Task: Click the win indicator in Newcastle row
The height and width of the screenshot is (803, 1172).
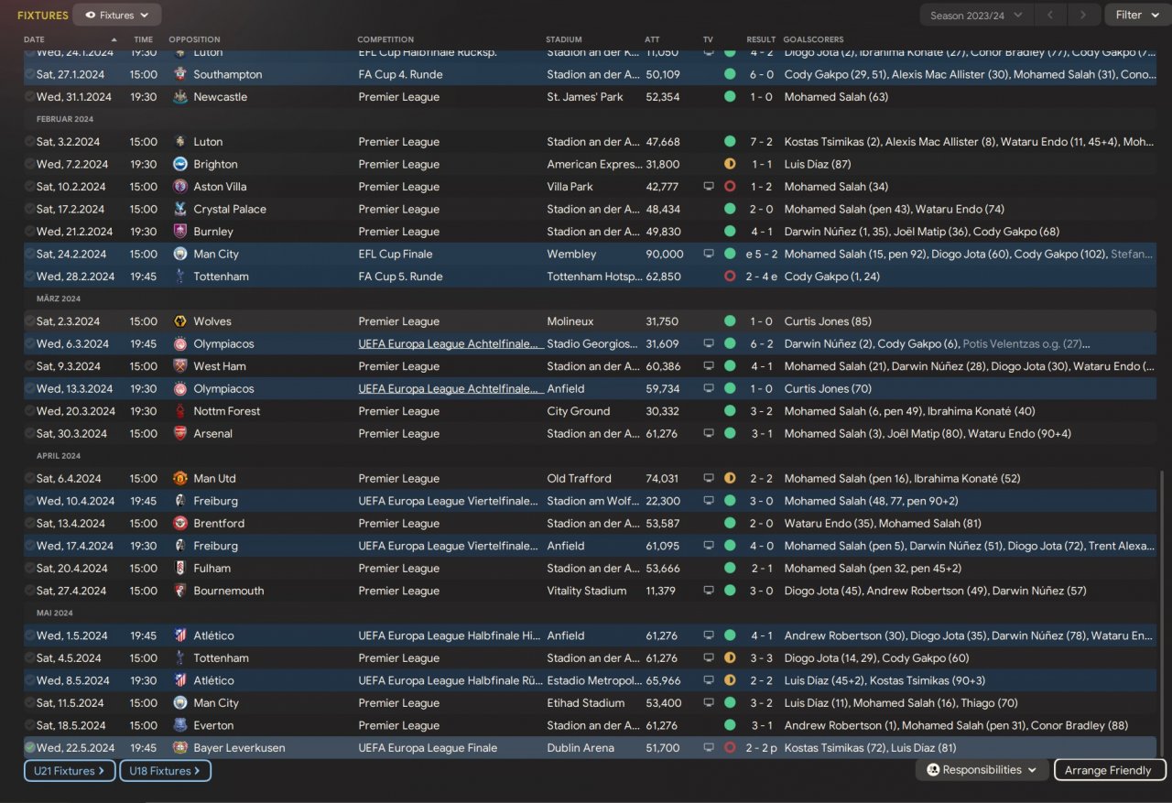Action: tap(730, 97)
